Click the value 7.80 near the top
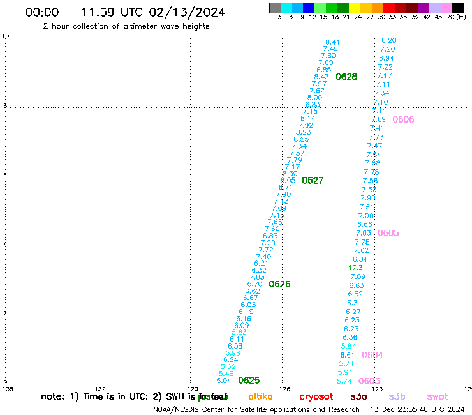Screen dimensions: 472x415 (x=328, y=56)
